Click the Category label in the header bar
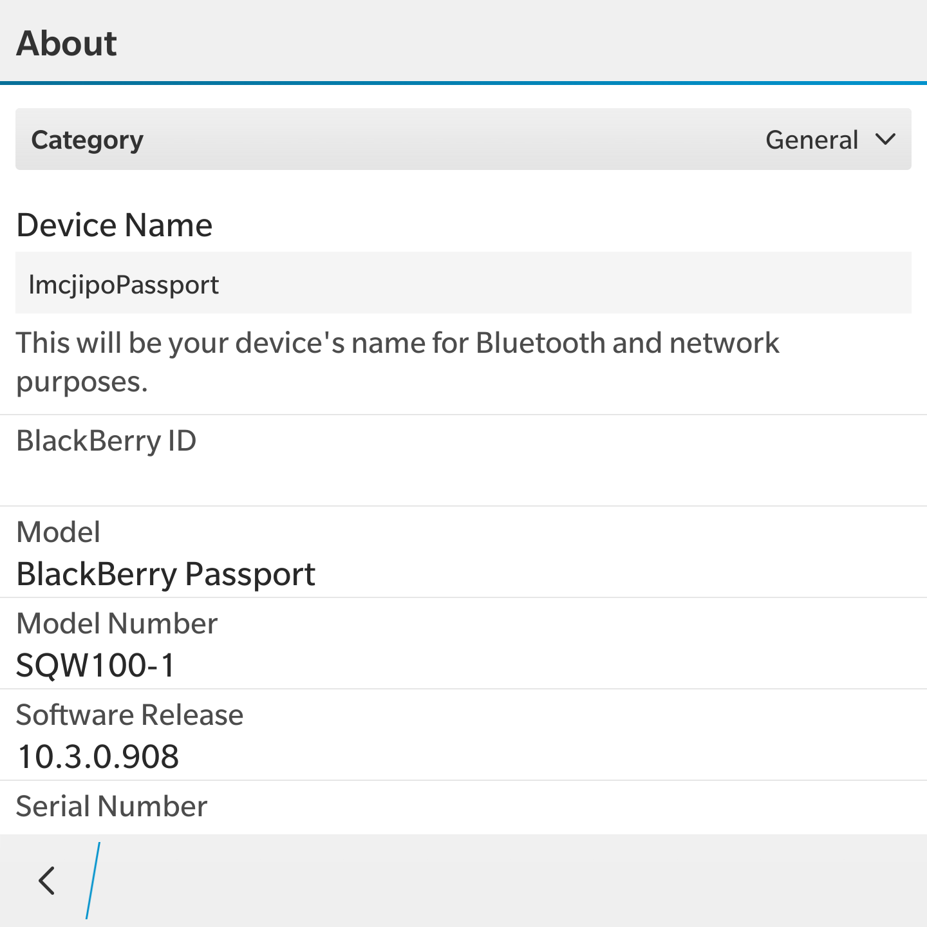This screenshot has height=927, width=927. tap(88, 139)
